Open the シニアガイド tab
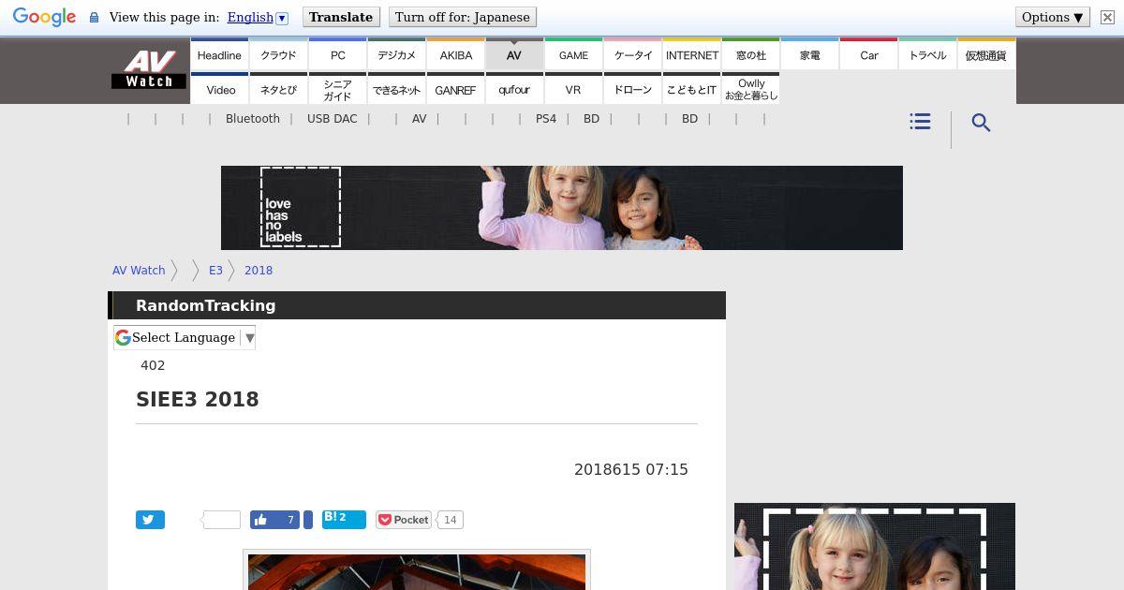This screenshot has height=590, width=1124. 337,89
